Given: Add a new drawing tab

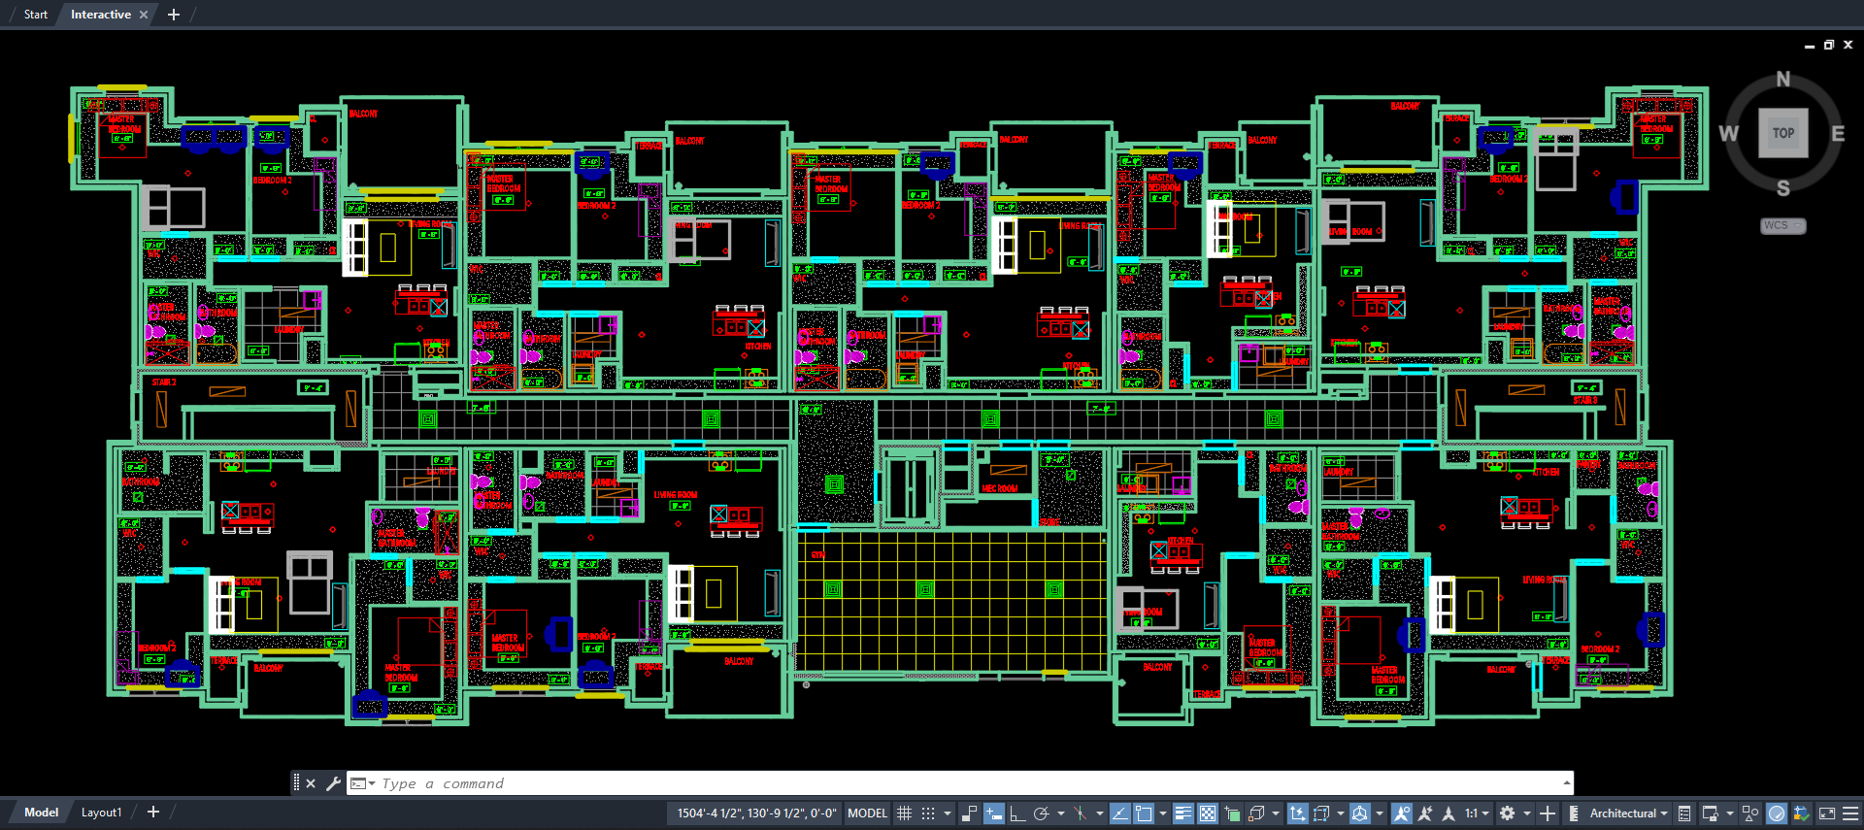Looking at the screenshot, I should coord(174,15).
